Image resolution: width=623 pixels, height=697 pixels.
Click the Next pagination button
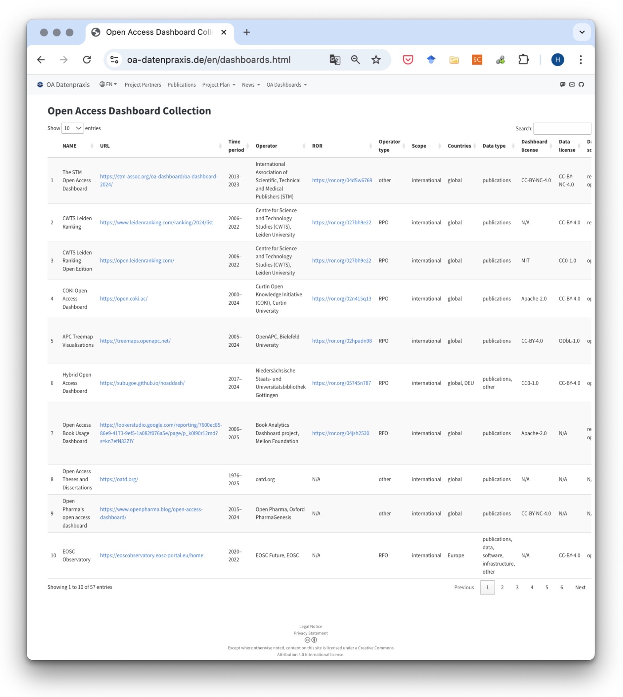coord(580,587)
